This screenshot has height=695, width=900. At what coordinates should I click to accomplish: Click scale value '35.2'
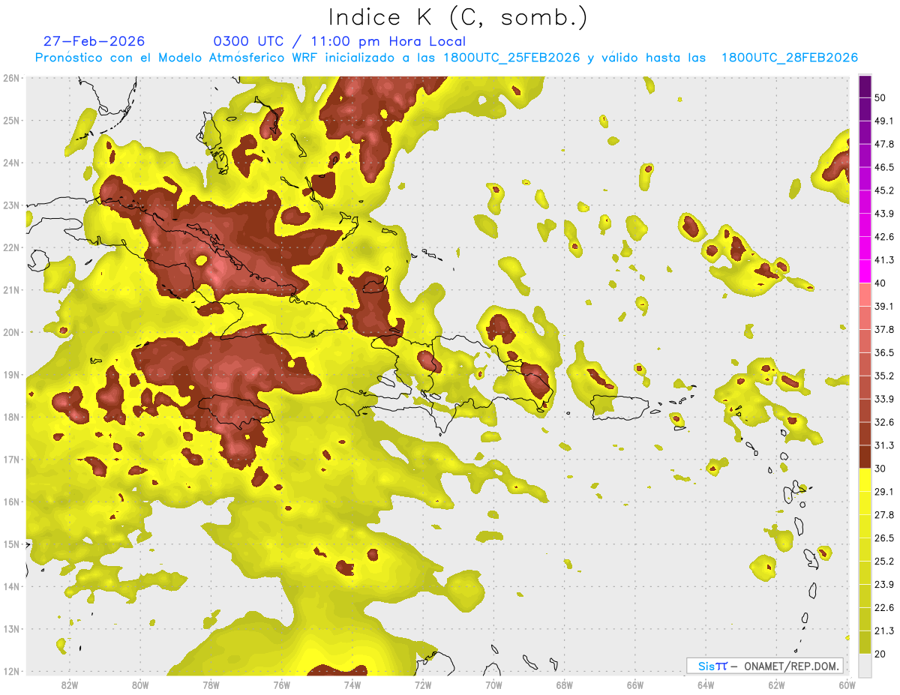tap(884, 376)
